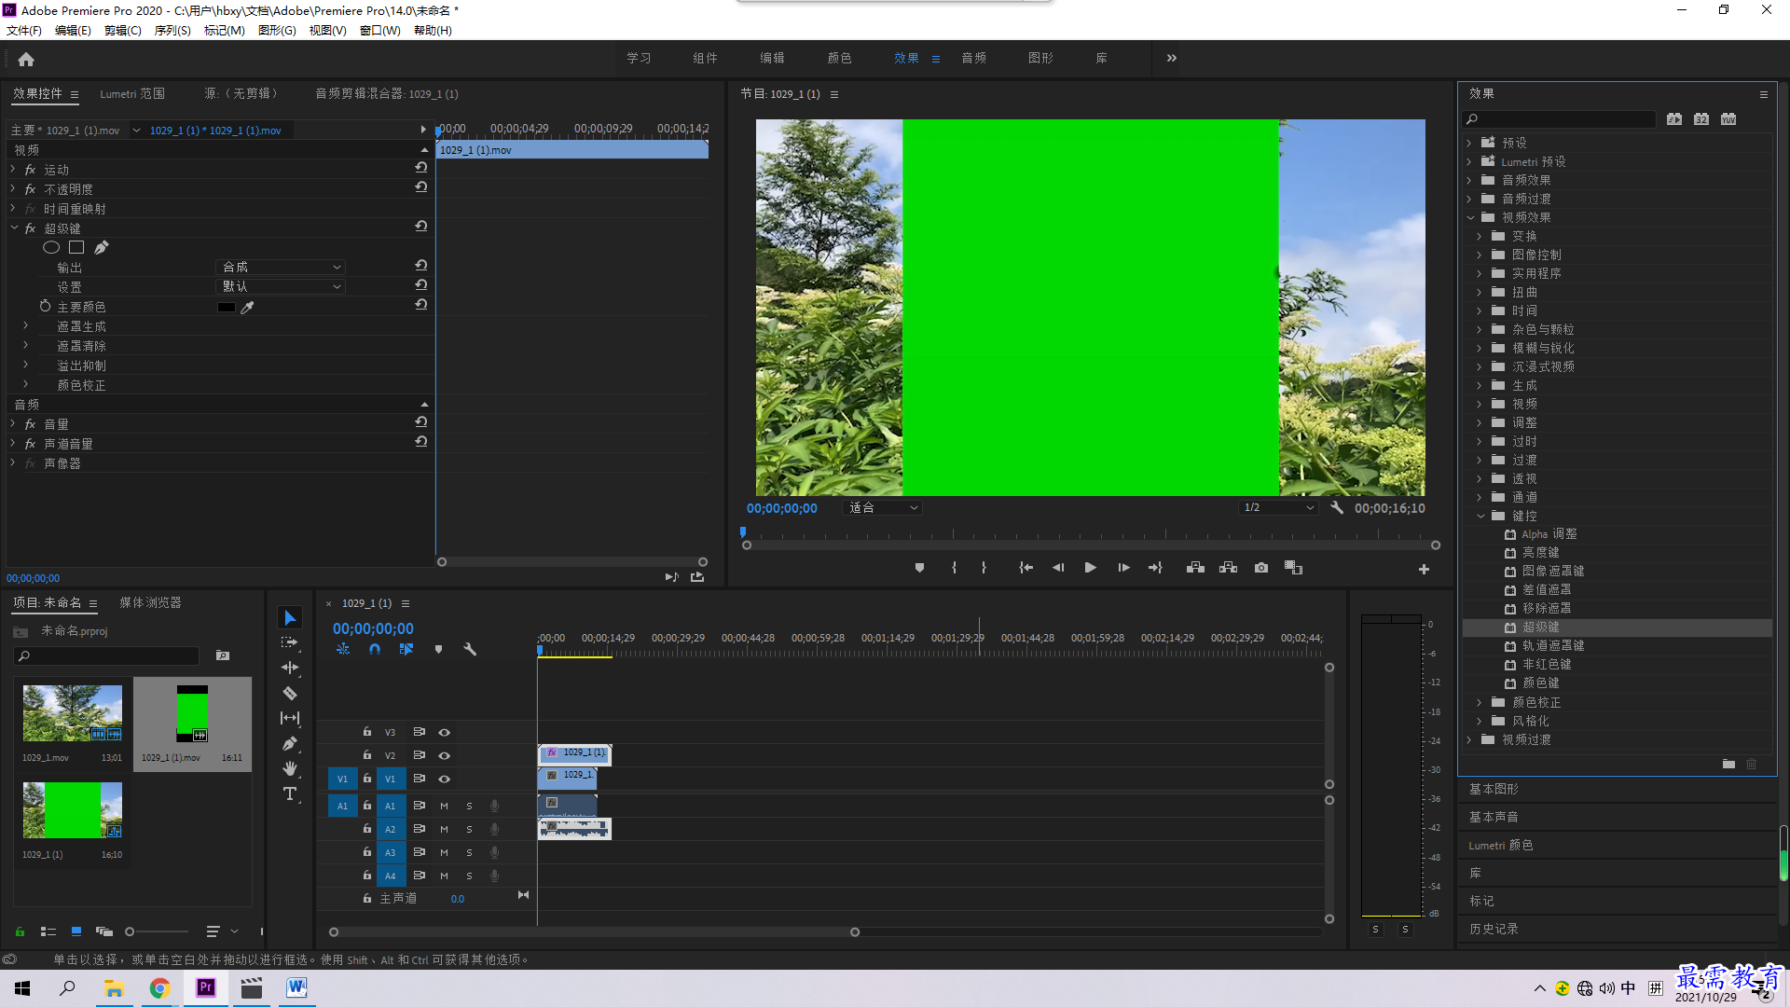Mute audio track A1
Viewport: 1790px width, 1007px height.
(x=444, y=806)
